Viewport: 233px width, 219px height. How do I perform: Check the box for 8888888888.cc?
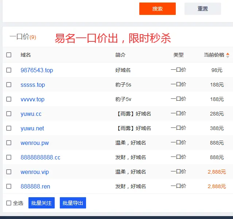pos(9,157)
